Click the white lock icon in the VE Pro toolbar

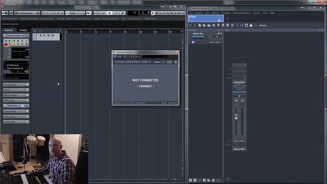pyautogui.click(x=251, y=25)
